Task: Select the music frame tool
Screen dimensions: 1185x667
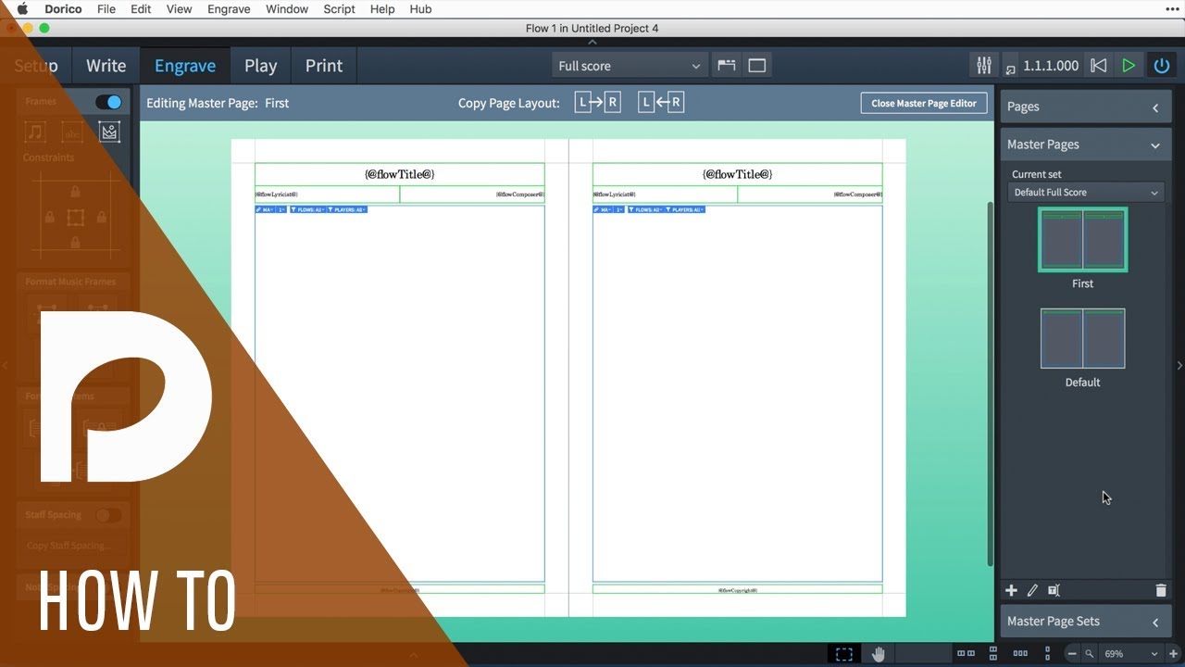Action: click(x=35, y=132)
